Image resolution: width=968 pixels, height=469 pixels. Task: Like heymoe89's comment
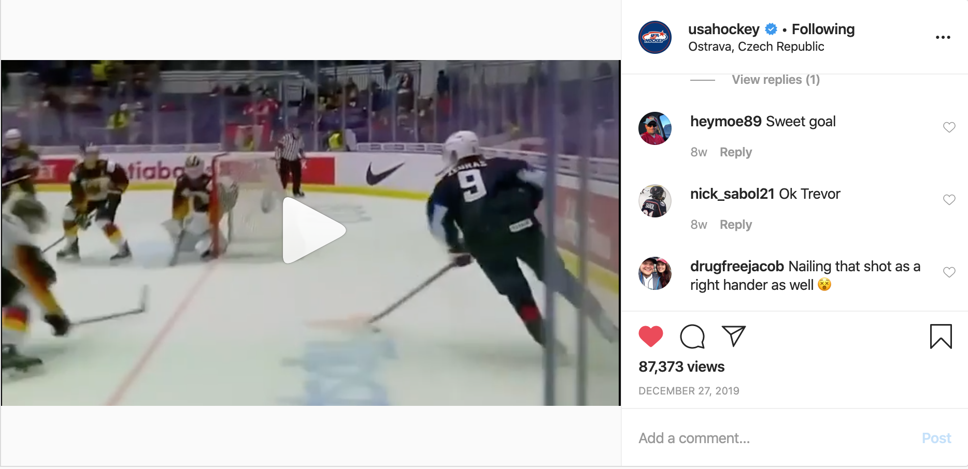[949, 127]
